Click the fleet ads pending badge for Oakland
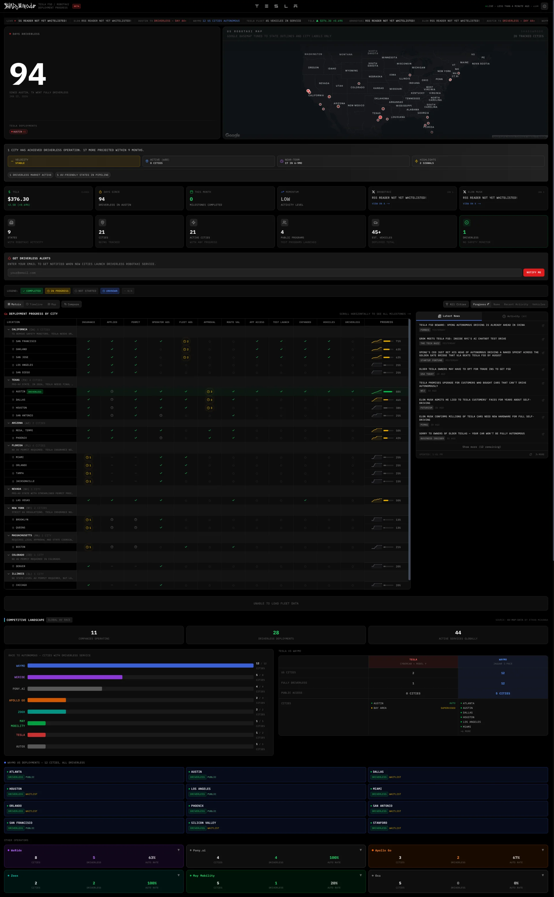 point(186,349)
